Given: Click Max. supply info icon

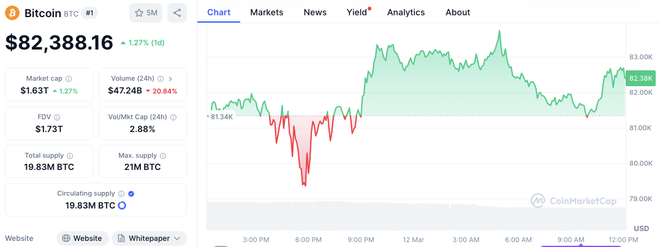Looking at the screenshot, I should click(162, 156).
